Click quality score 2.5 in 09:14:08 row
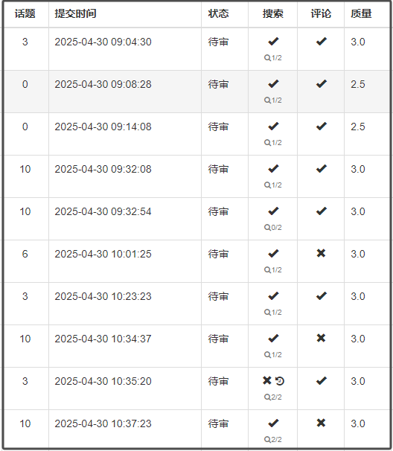Viewport: 393px width, 451px height. click(x=357, y=127)
